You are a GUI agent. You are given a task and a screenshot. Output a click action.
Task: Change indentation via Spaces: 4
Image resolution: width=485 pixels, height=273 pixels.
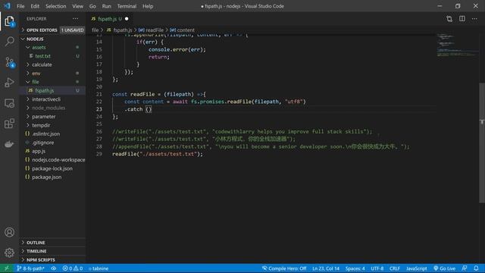coord(355,268)
